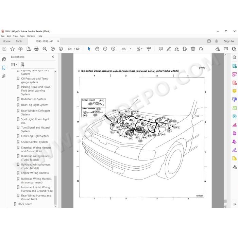
Task: Open page thumbnails panel icon
Action: [4, 59]
